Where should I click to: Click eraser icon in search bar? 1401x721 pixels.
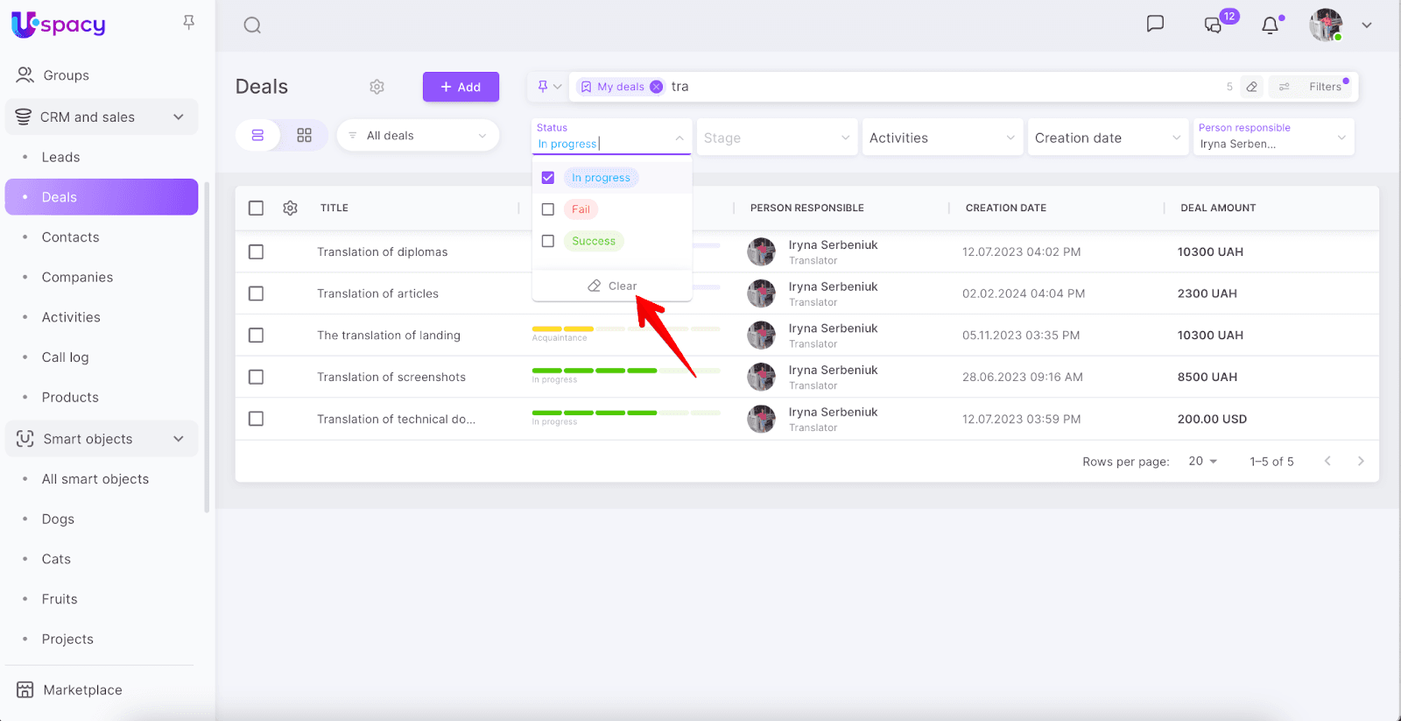(x=1252, y=87)
